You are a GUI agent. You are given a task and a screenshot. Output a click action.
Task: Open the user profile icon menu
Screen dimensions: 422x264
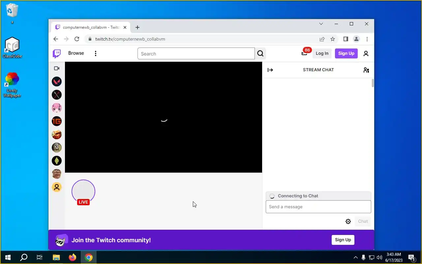[x=366, y=53]
